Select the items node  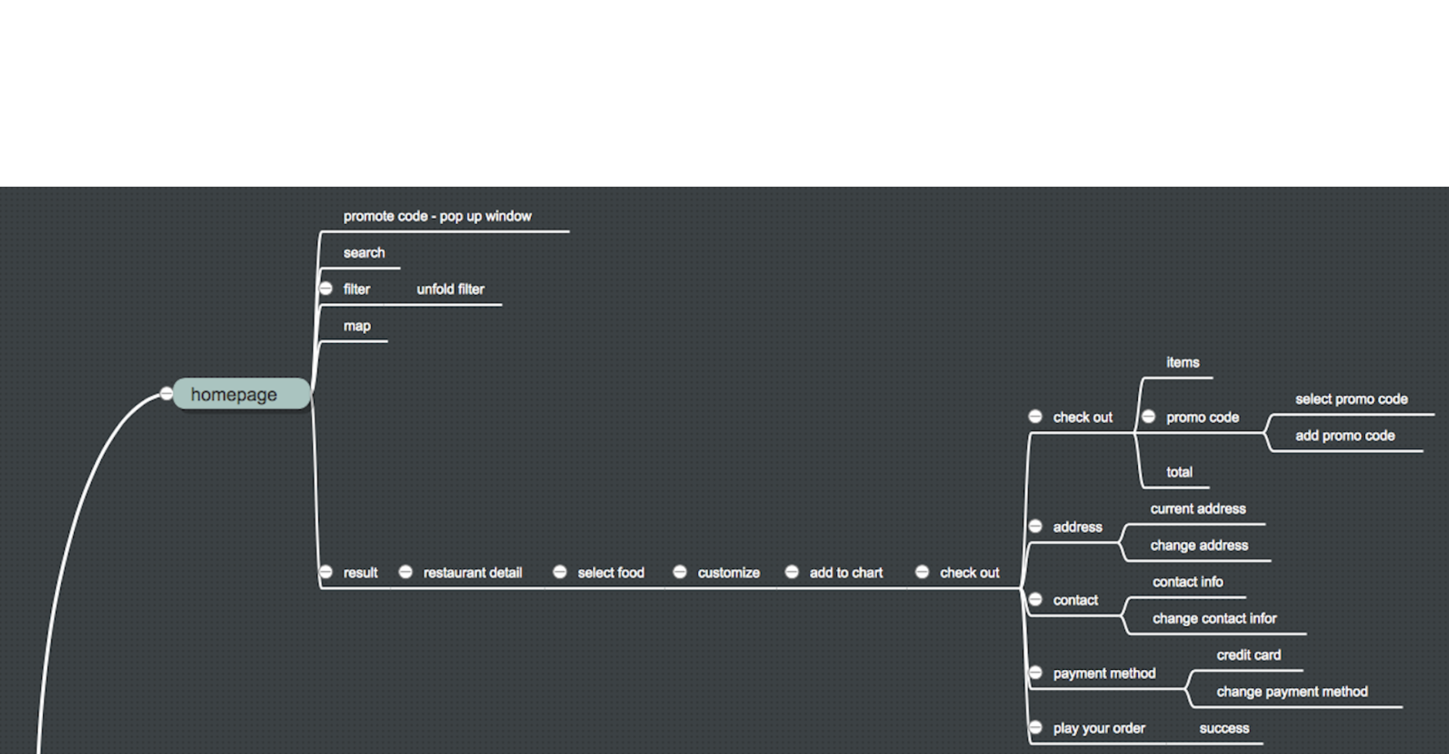1183,362
